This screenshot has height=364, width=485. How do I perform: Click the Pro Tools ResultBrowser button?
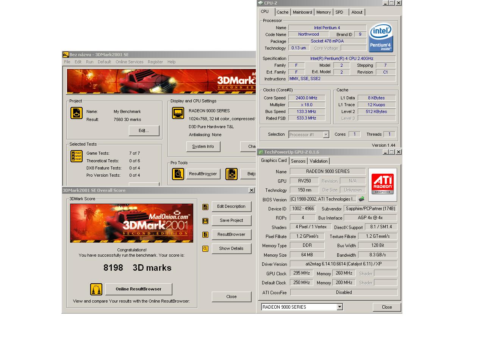click(203, 174)
